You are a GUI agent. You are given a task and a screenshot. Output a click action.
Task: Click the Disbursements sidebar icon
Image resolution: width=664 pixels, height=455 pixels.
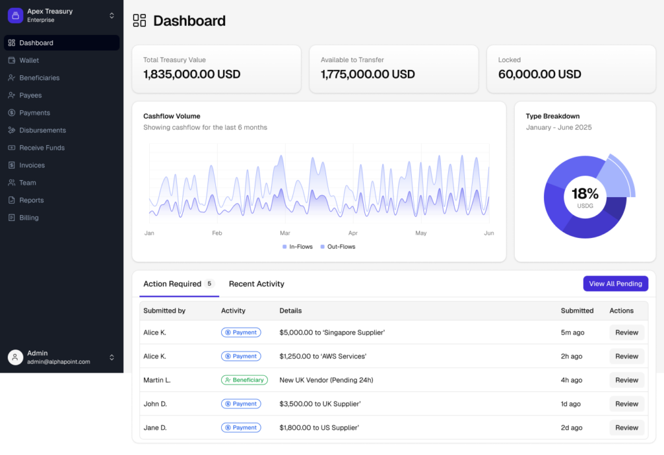(x=12, y=130)
